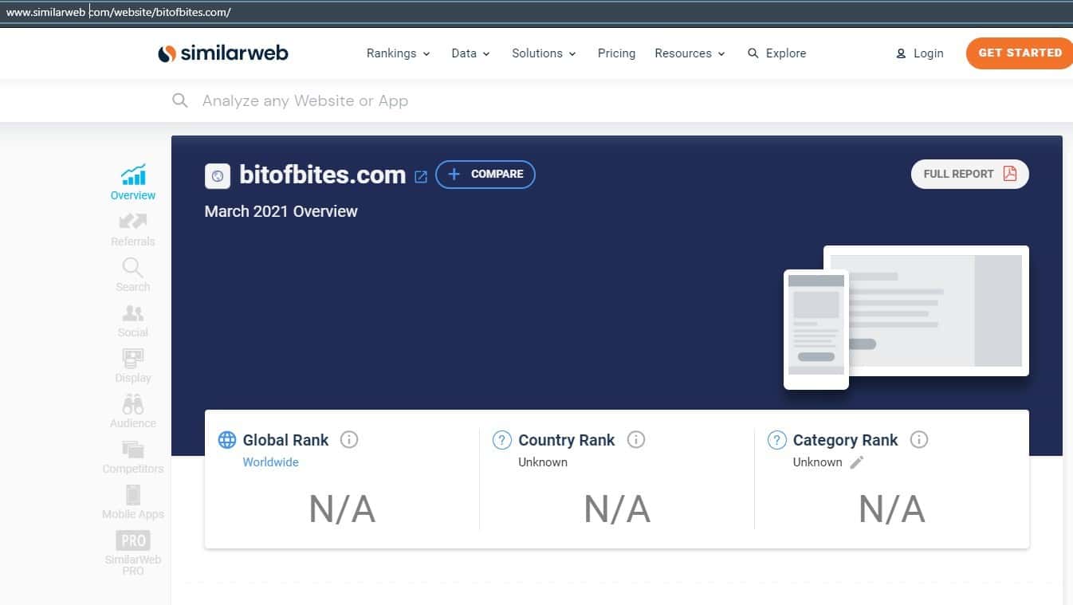Open the Overview sidebar section
The height and width of the screenshot is (605, 1073).
click(133, 183)
